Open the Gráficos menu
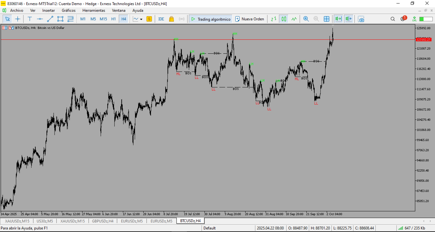This screenshot has height=232, width=435. point(69,10)
